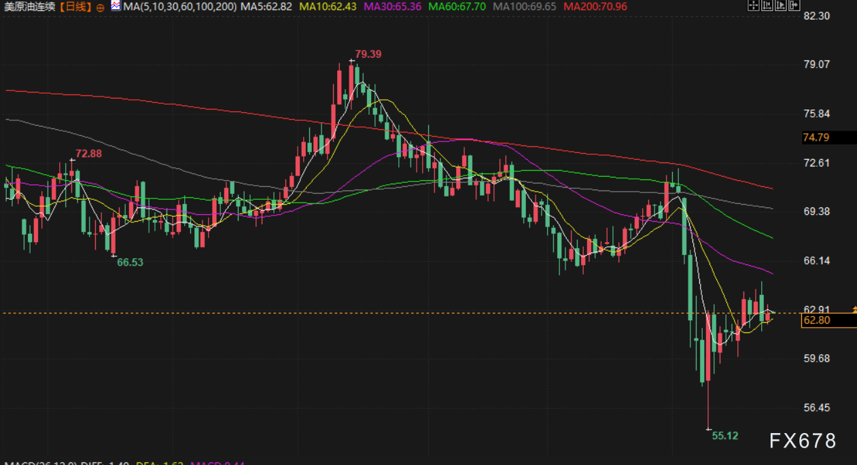The width and height of the screenshot is (857, 465).
Task: Select the MA60:67.70 legend item
Action: pos(457,7)
